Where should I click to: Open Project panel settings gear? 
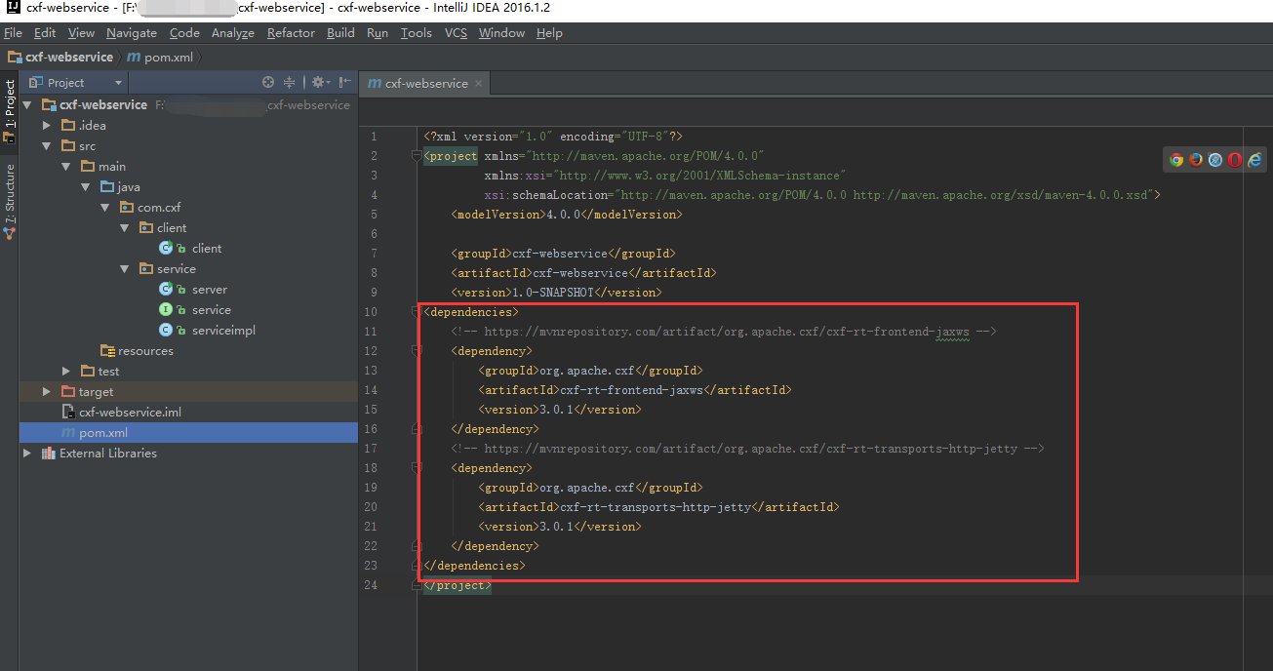point(320,83)
